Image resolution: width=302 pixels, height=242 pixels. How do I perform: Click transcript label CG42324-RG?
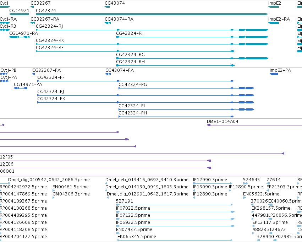[130, 55]
